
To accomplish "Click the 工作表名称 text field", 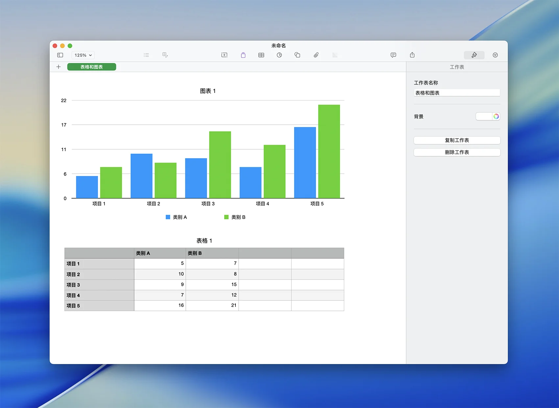I will (457, 93).
